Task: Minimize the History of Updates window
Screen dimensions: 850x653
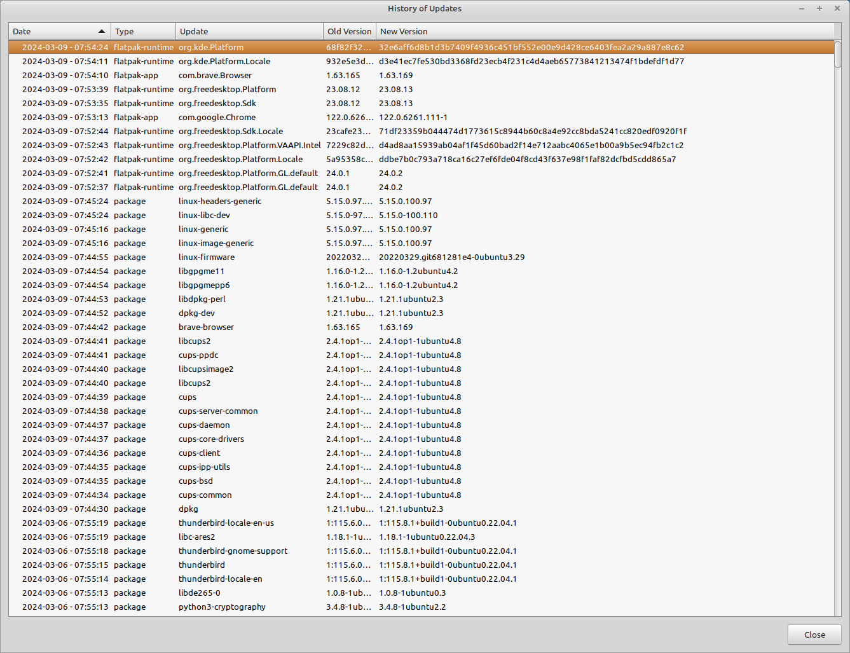Action: [x=802, y=8]
